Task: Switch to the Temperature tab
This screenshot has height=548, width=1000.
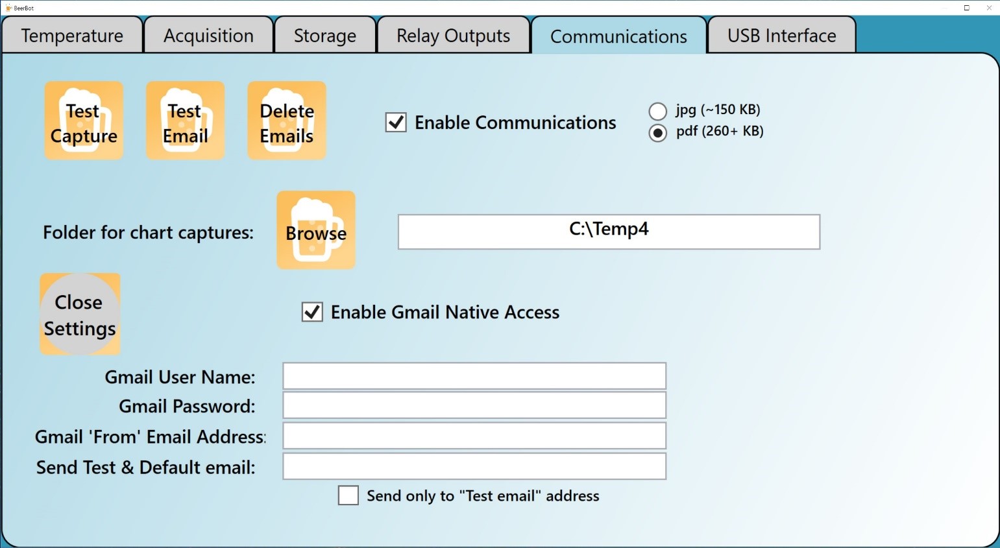Action: pyautogui.click(x=72, y=35)
